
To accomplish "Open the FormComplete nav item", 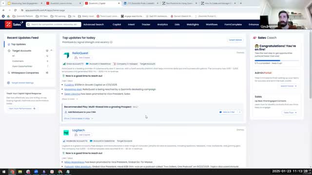I will tap(233, 25).
